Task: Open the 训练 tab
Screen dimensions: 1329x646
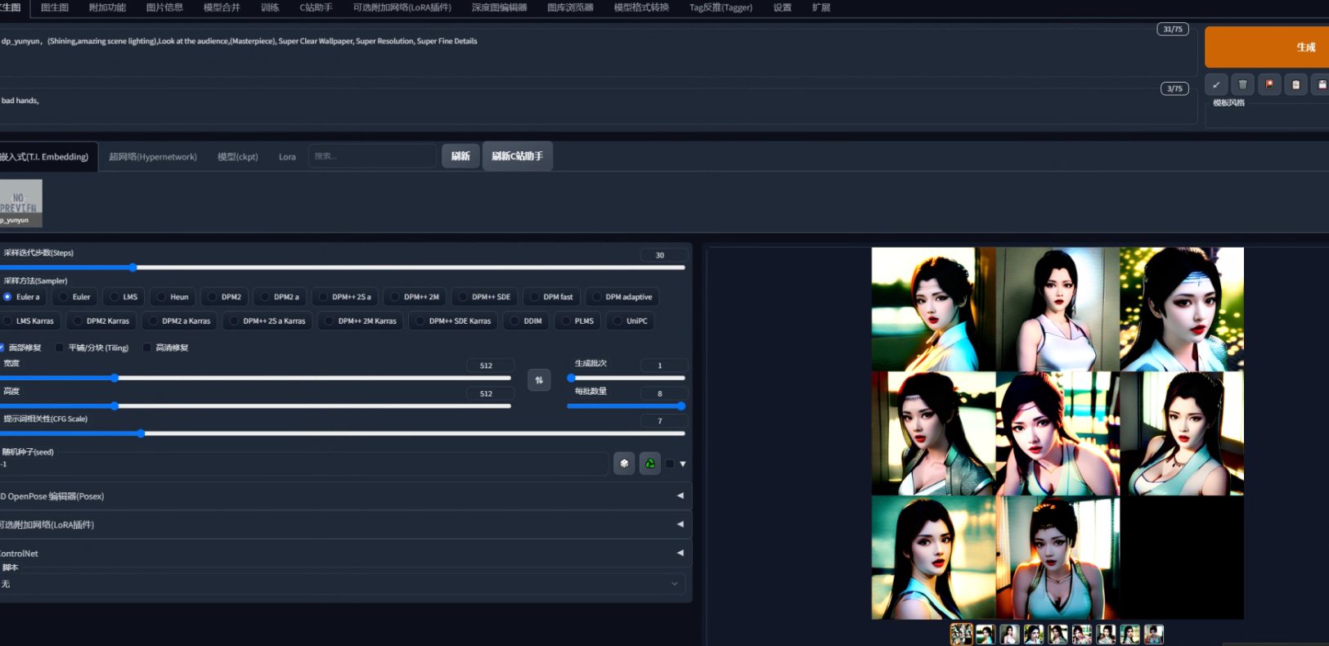Action: point(270,7)
